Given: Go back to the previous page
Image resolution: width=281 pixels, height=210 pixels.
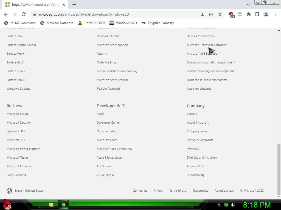Looking at the screenshot, I should (6, 14).
